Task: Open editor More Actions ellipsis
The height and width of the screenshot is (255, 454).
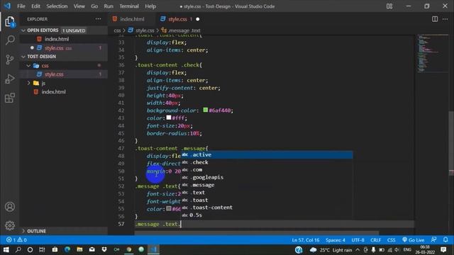Action: [x=445, y=19]
